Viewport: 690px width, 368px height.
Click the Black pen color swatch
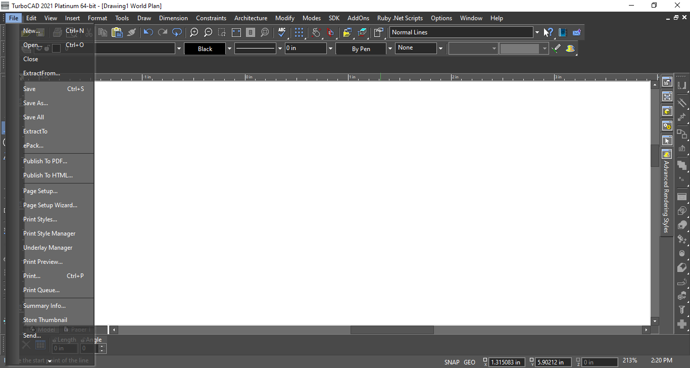coord(205,49)
